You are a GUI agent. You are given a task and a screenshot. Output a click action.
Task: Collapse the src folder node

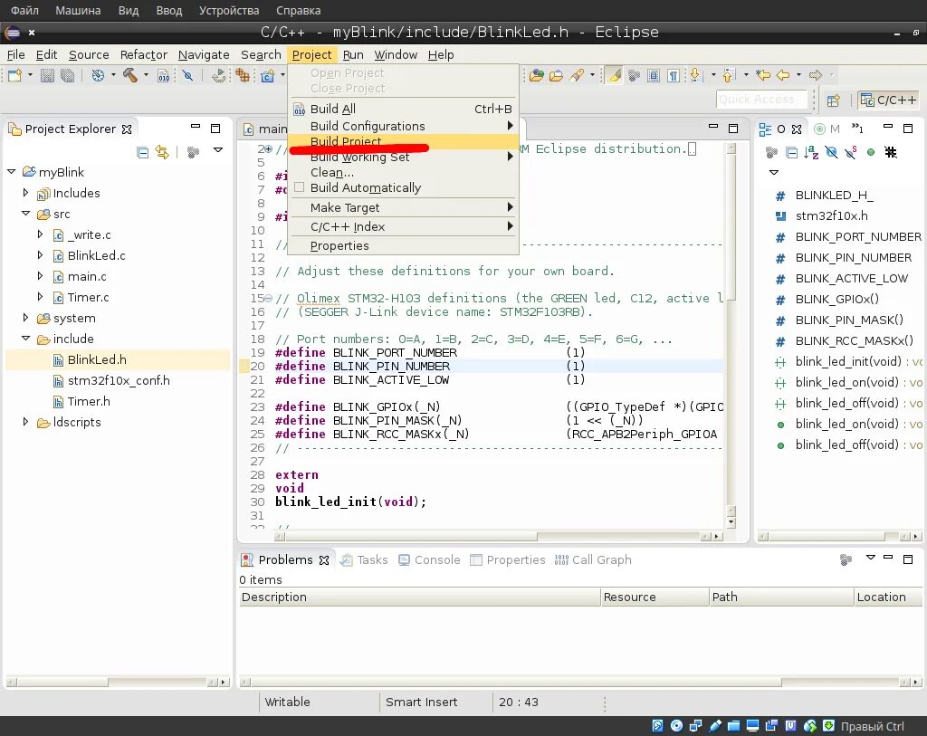25,214
